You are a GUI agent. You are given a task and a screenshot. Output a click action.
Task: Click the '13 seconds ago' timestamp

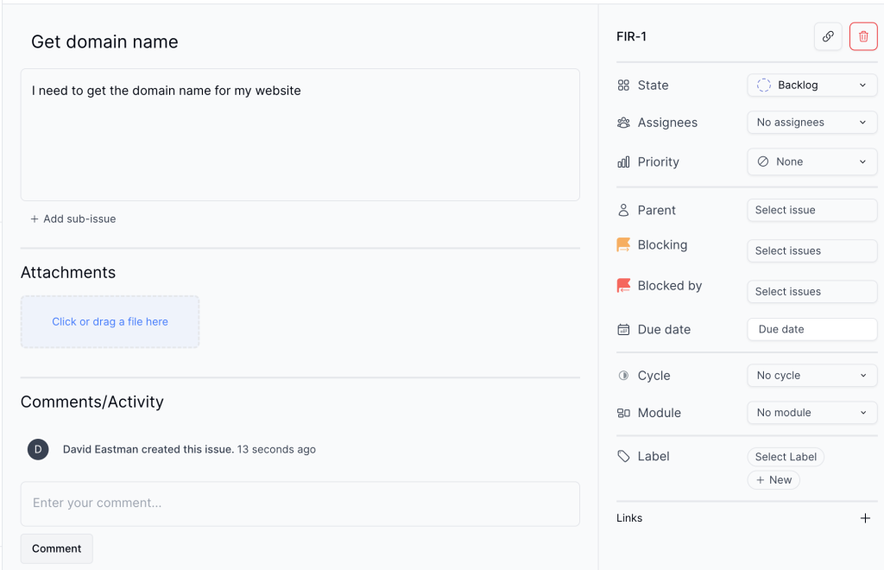(276, 449)
